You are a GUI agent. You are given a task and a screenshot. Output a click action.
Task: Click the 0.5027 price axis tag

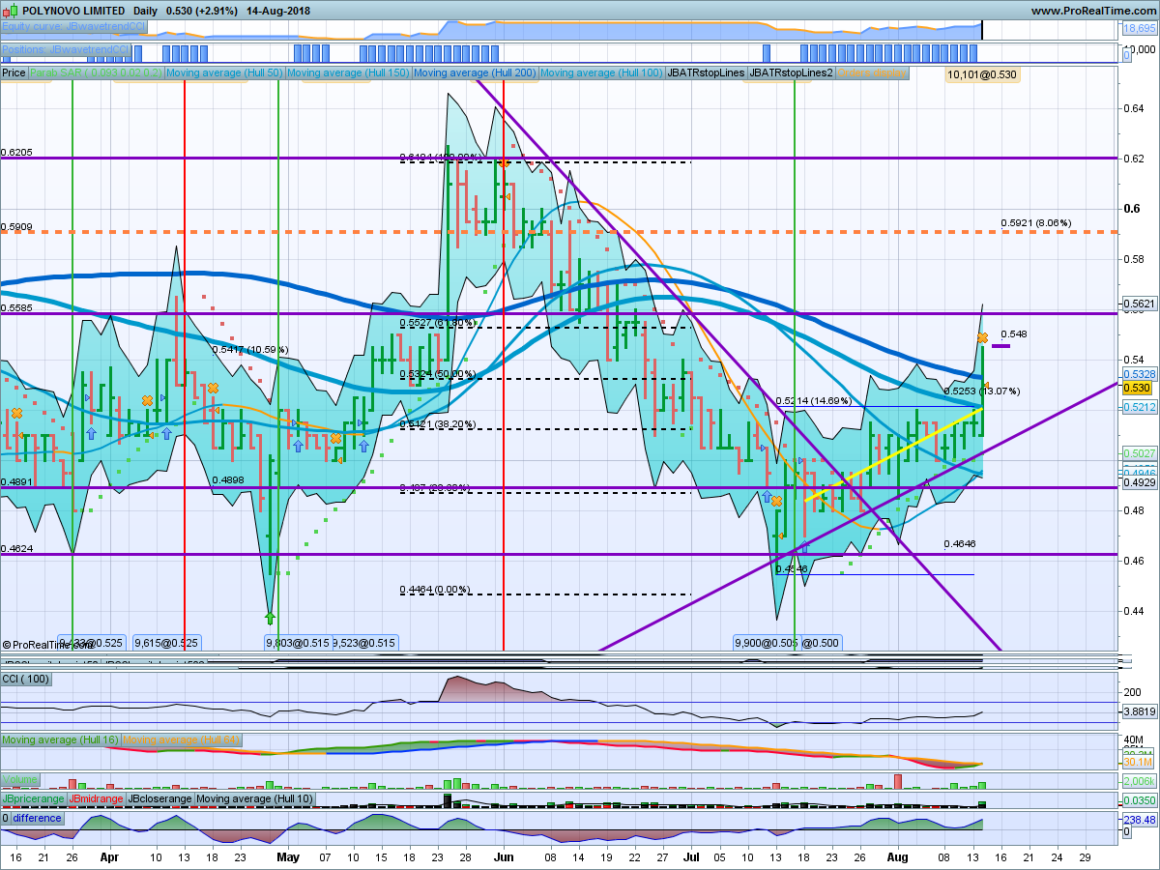1141,452
